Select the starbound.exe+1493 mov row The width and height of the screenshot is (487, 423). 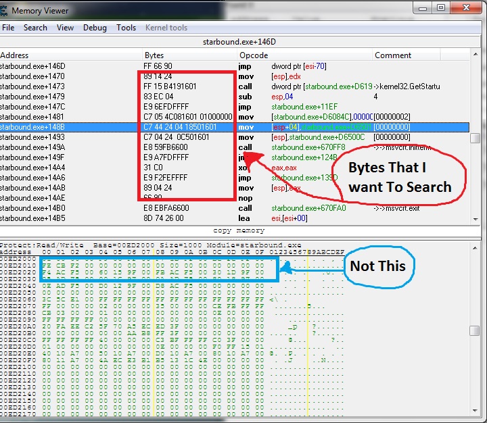pos(235,137)
